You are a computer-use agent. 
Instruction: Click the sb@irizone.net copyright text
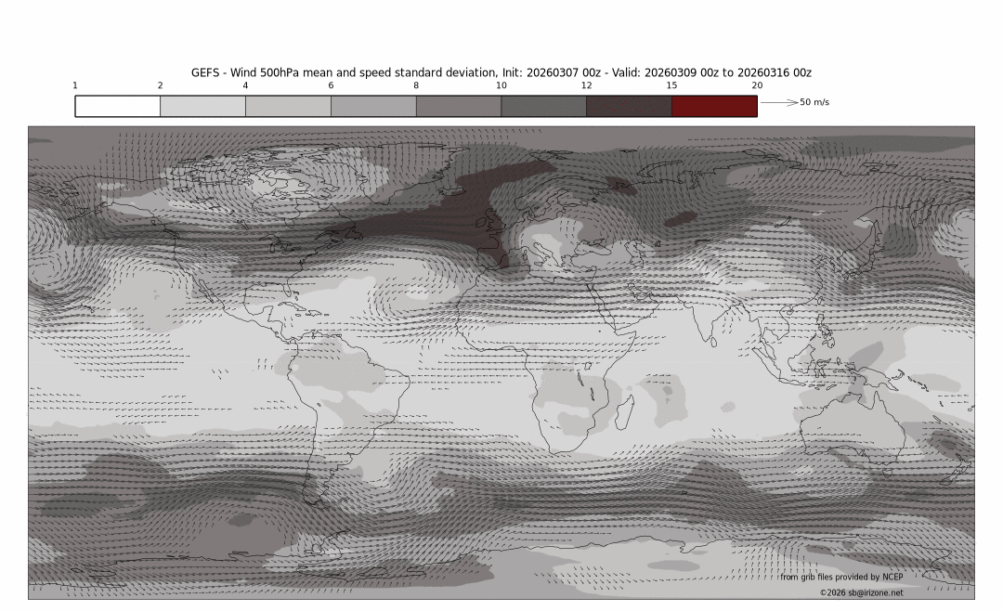click(860, 592)
